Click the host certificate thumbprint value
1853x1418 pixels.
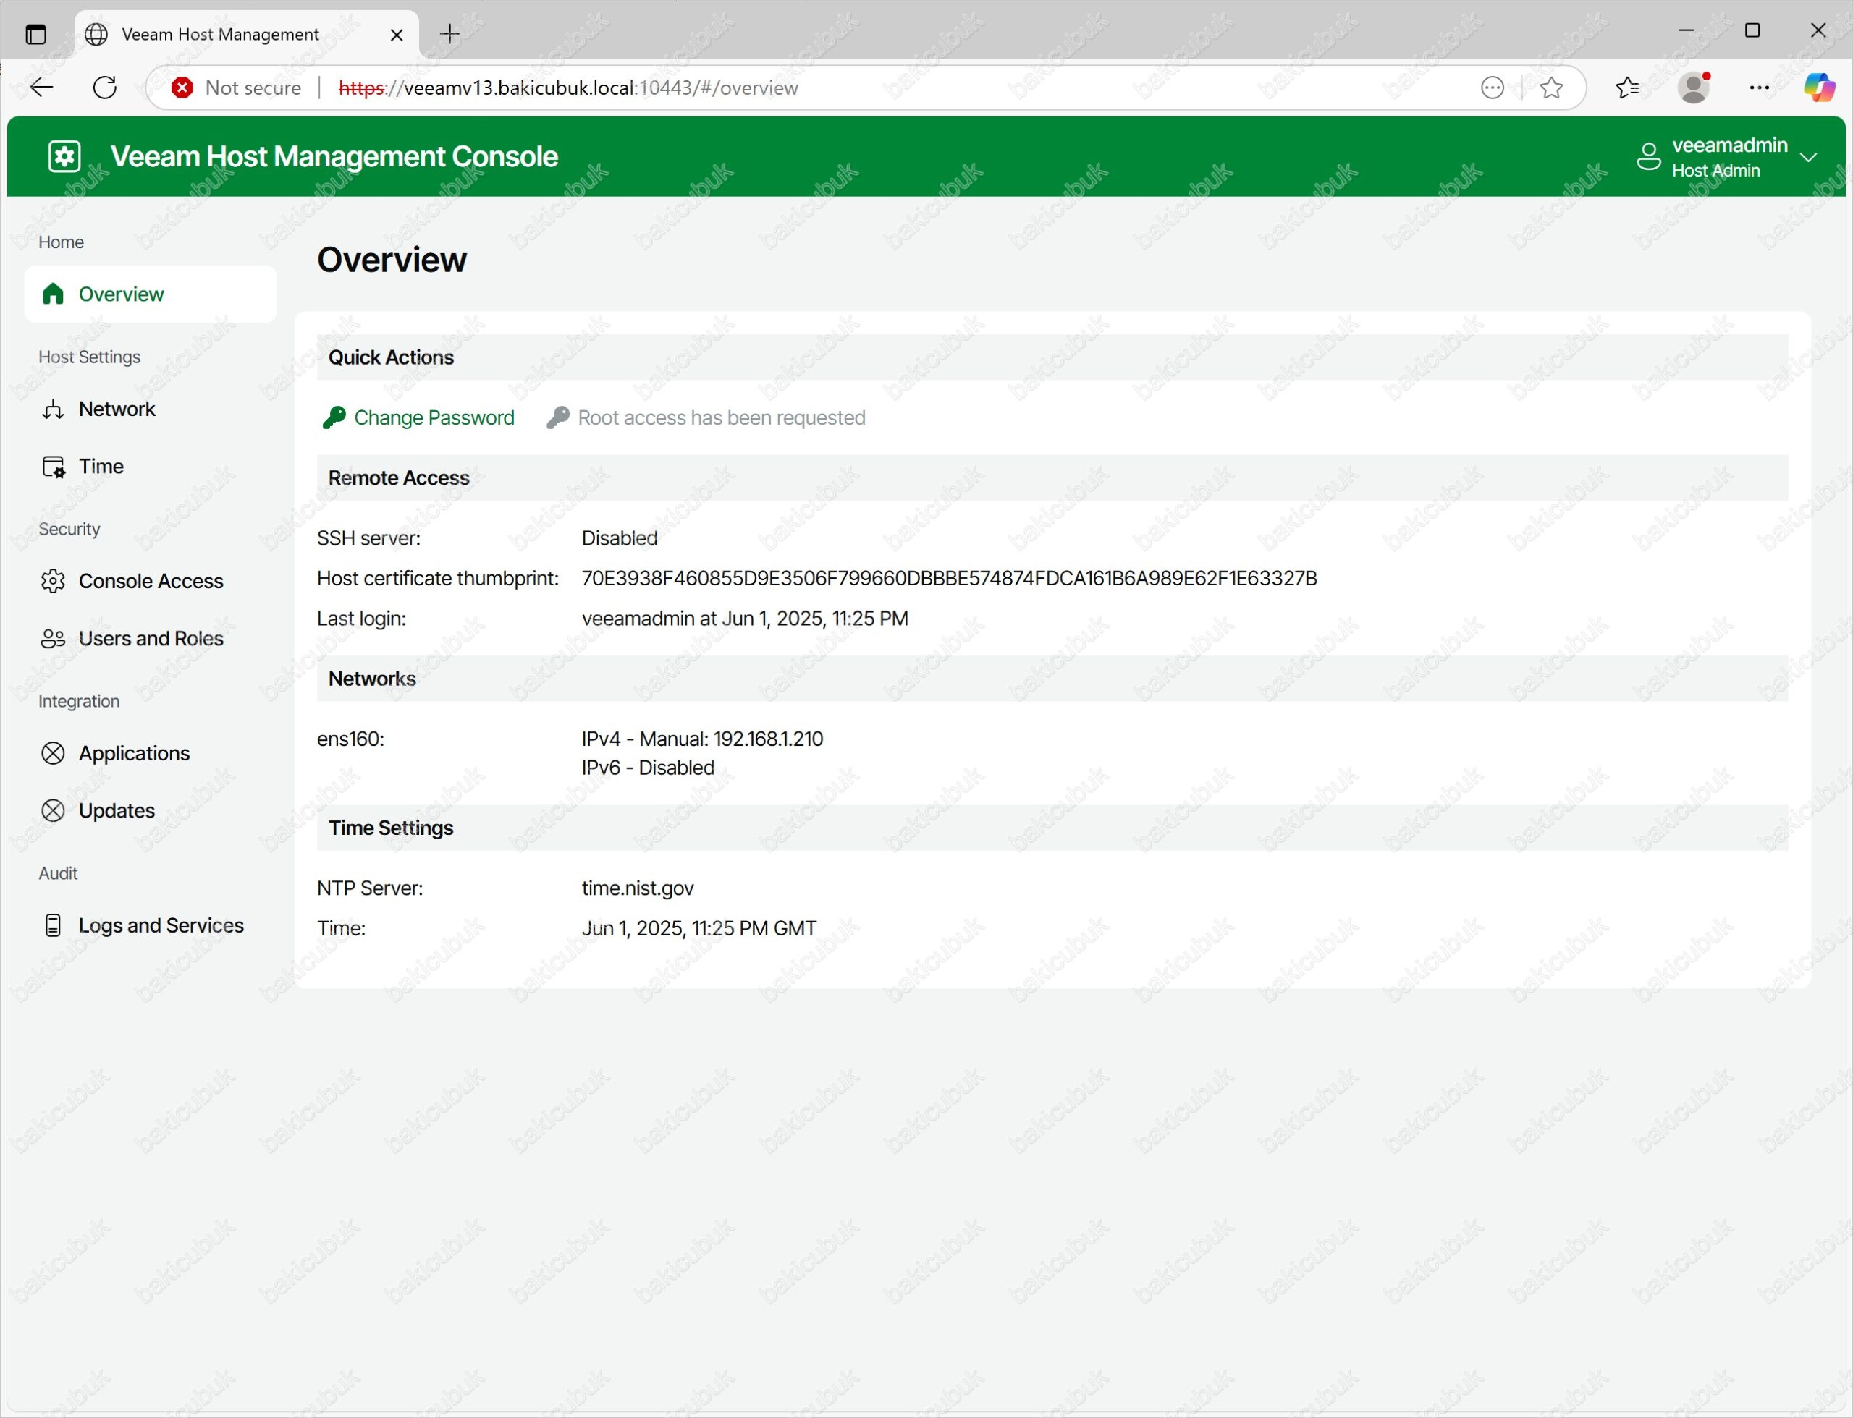click(x=950, y=578)
